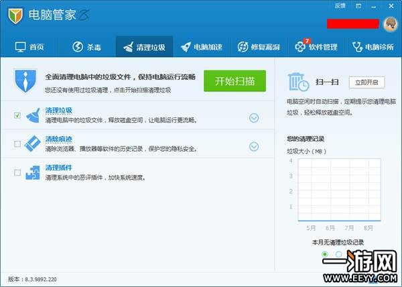Click the 立即开启 button
The width and height of the screenshot is (402, 287).
pos(366,82)
